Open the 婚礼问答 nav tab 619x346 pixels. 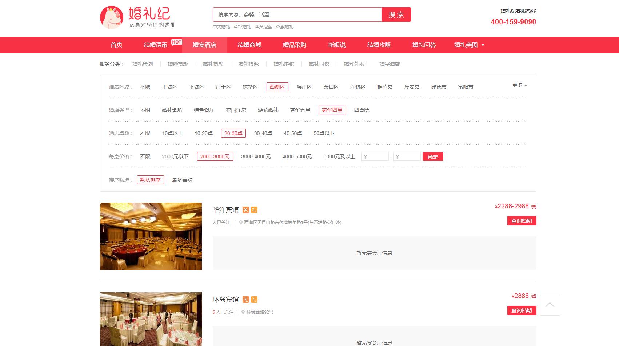pyautogui.click(x=424, y=45)
